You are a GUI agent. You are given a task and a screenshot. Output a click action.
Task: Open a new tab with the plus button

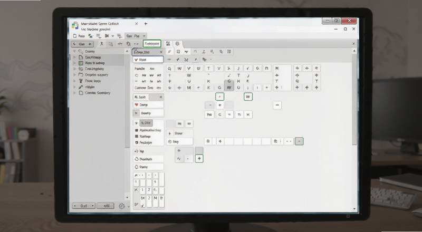pos(146,24)
